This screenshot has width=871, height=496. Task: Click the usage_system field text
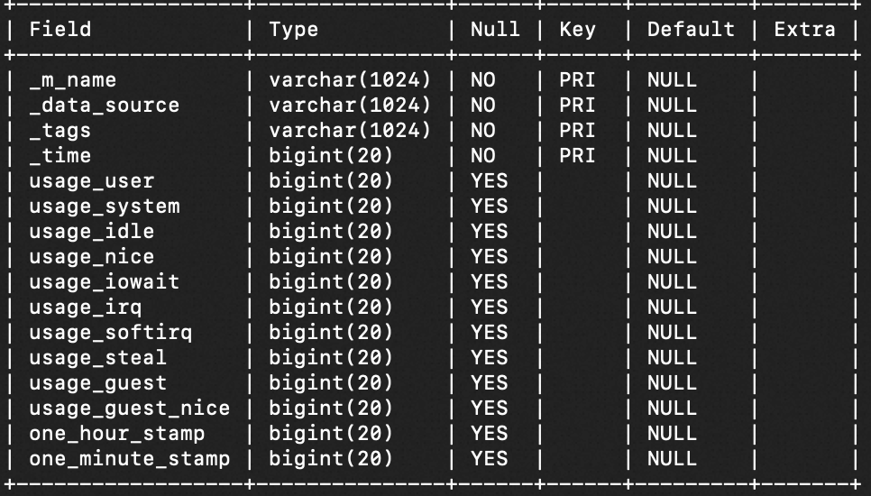point(104,206)
